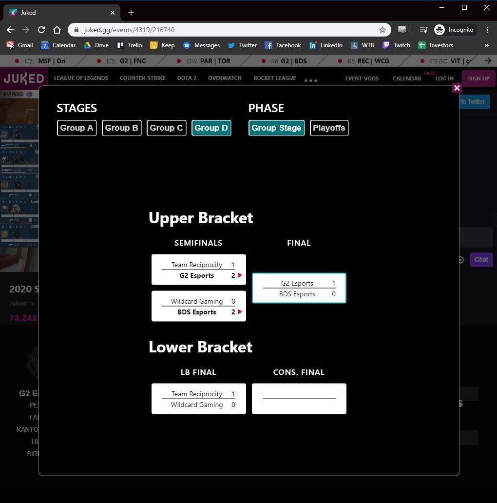Go to the Juked logo home
This screenshot has width=497, height=503.
pos(24,78)
